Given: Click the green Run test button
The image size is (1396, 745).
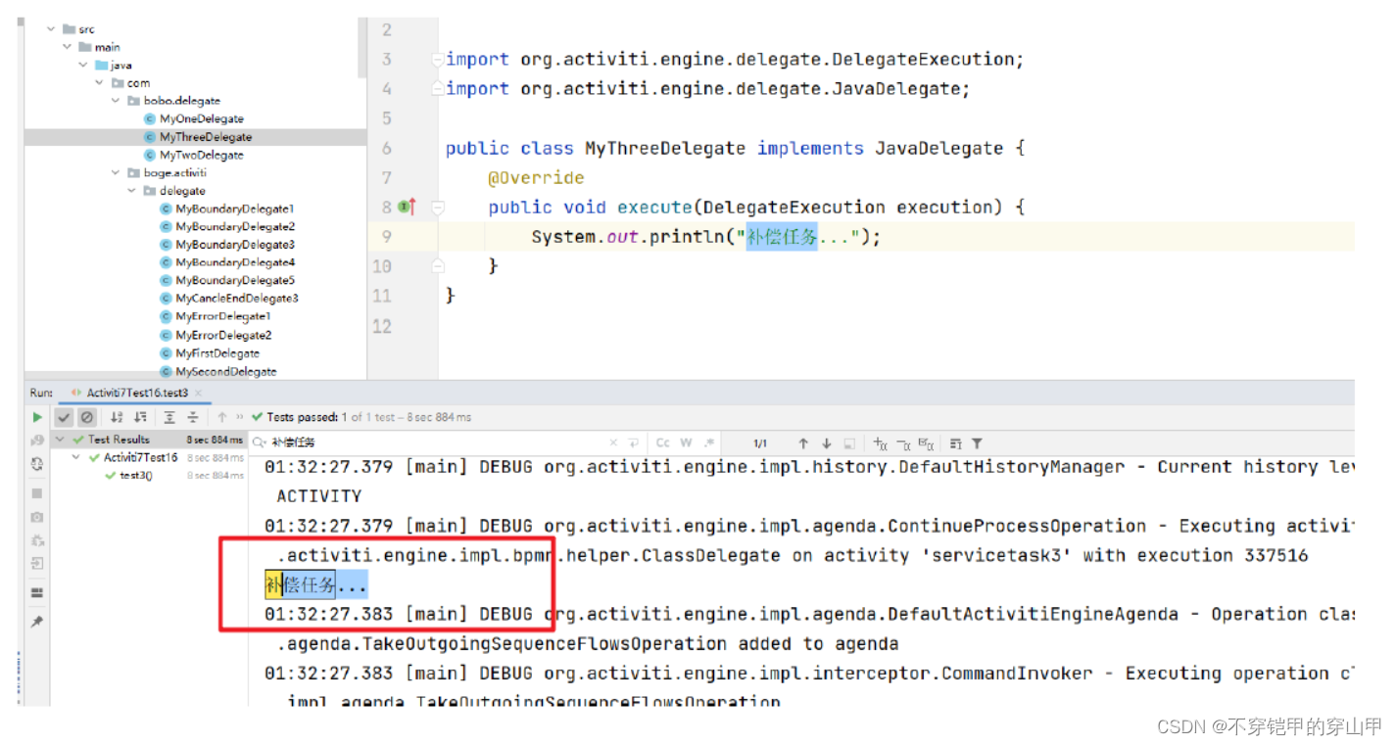Looking at the screenshot, I should (x=37, y=417).
